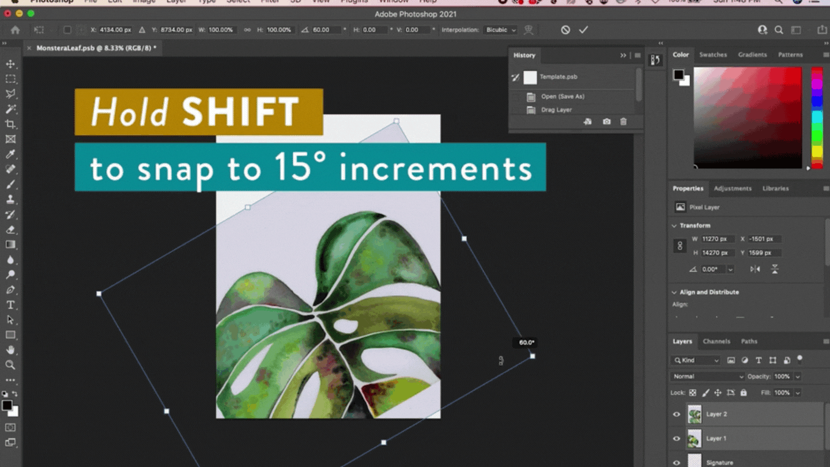The height and width of the screenshot is (467, 830).
Task: Click the History panel snapshot camera icon
Action: point(607,122)
